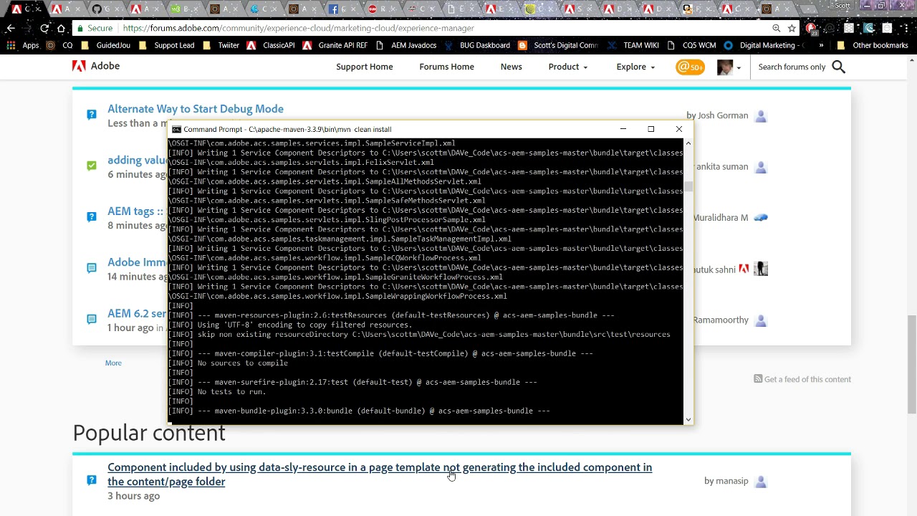Open the CQ5 WCM bookmark
Image resolution: width=917 pixels, height=516 pixels.
691,45
